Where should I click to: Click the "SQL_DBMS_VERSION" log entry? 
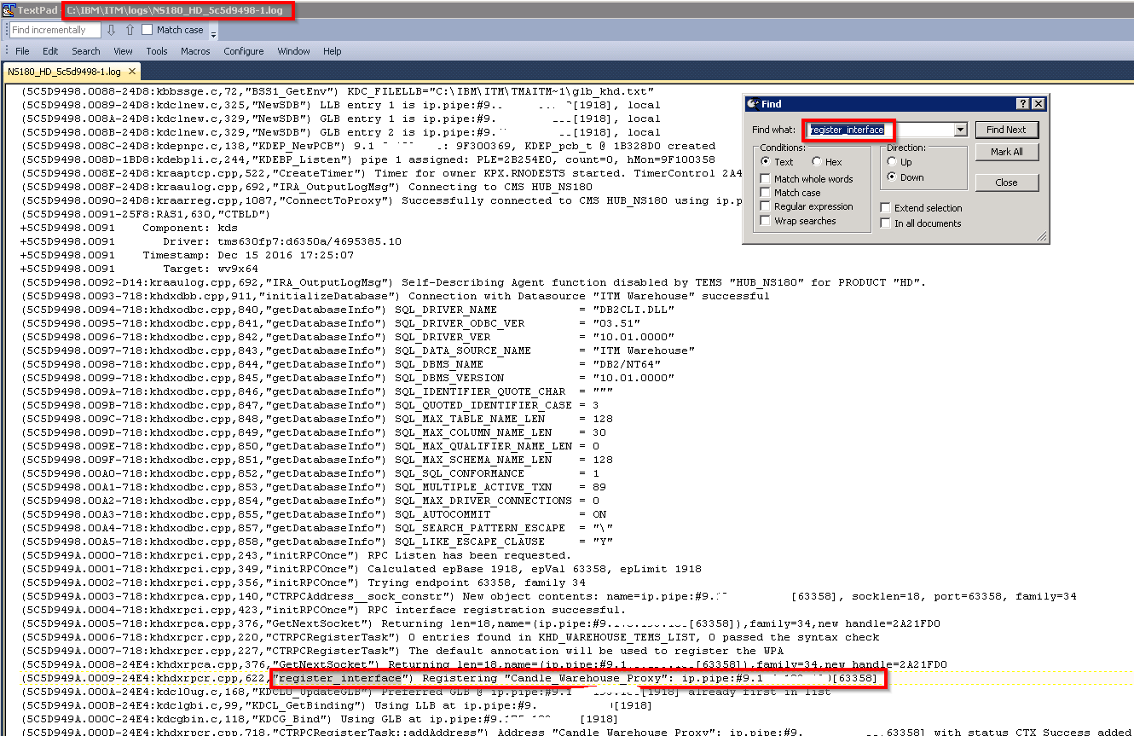(x=348, y=378)
